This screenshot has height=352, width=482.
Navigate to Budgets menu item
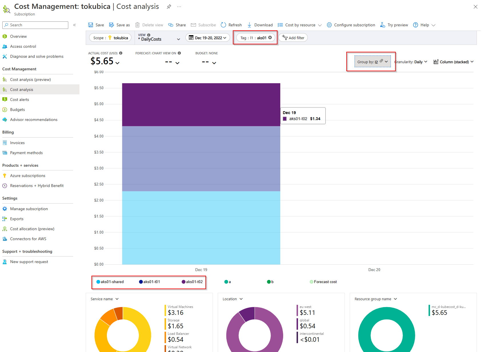17,110
